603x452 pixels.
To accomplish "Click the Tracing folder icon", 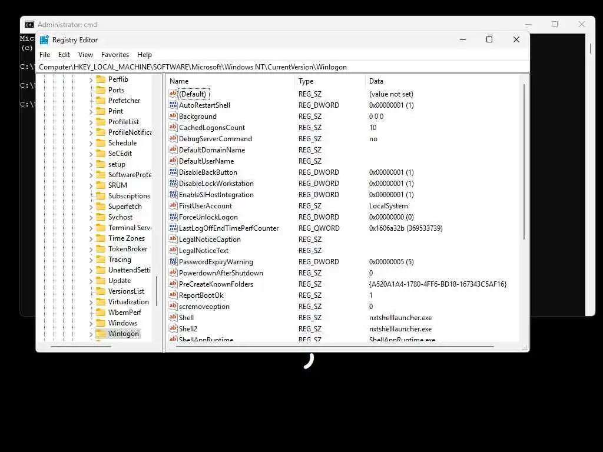I will pyautogui.click(x=101, y=260).
